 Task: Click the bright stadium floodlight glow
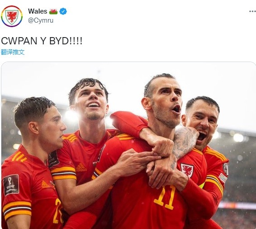[71, 116]
